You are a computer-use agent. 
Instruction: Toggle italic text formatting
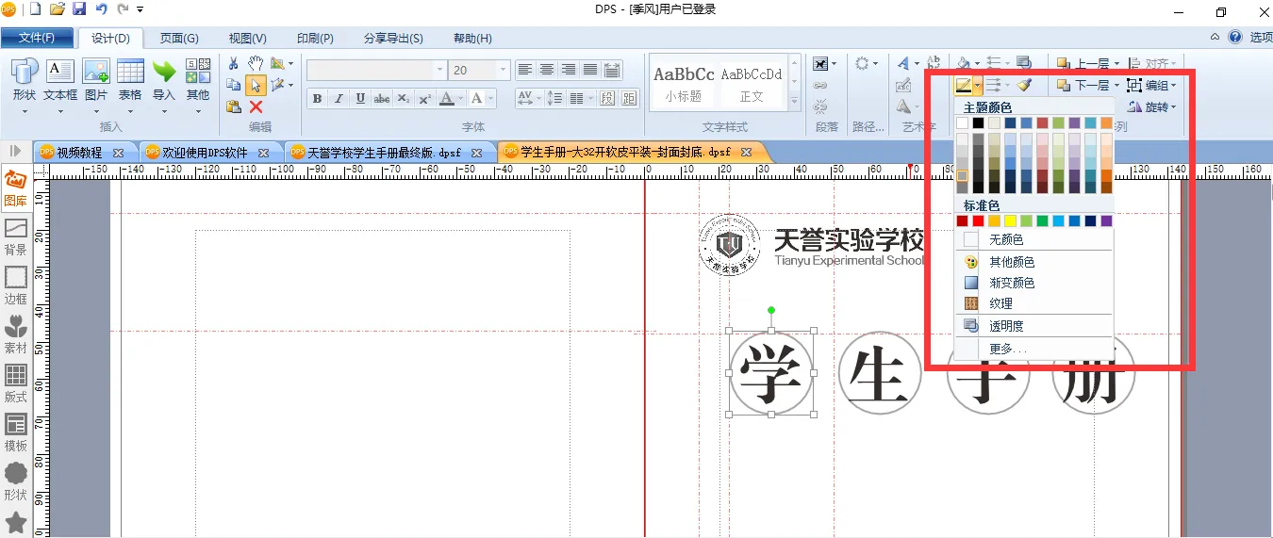339,99
